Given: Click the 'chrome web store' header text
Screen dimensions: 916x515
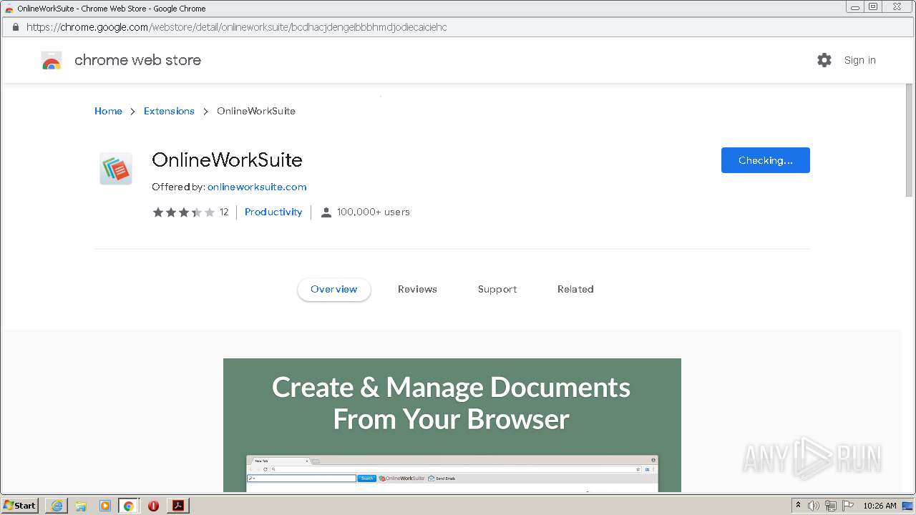Looking at the screenshot, I should coord(137,60).
